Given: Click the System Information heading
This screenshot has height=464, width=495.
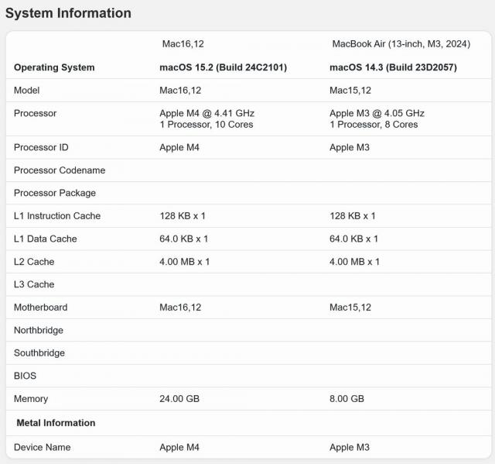Looking at the screenshot, I should click(x=68, y=13).
